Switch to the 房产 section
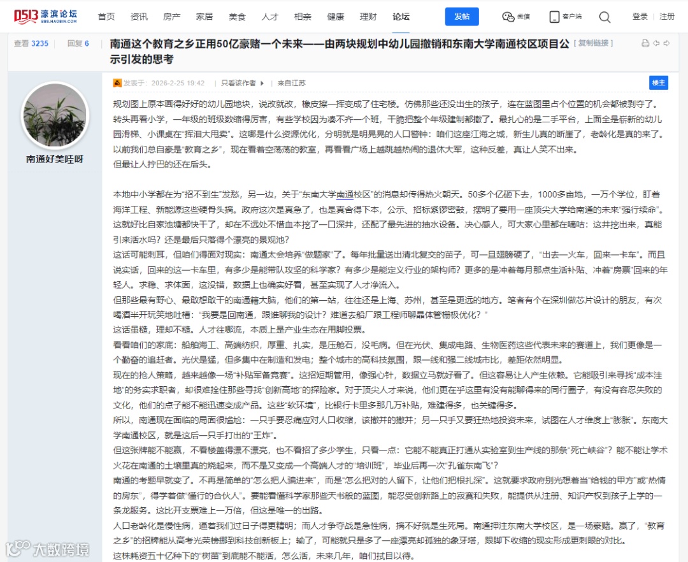The image size is (688, 562). click(x=171, y=17)
